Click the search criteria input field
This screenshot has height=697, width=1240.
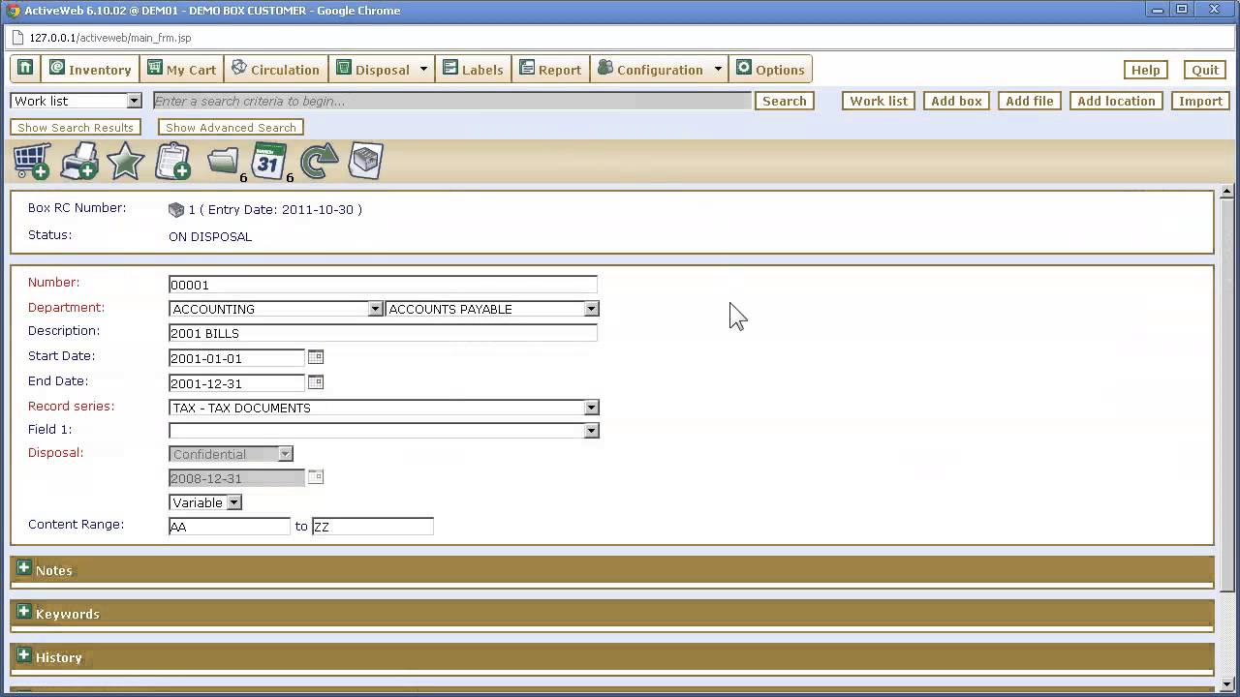pos(451,101)
